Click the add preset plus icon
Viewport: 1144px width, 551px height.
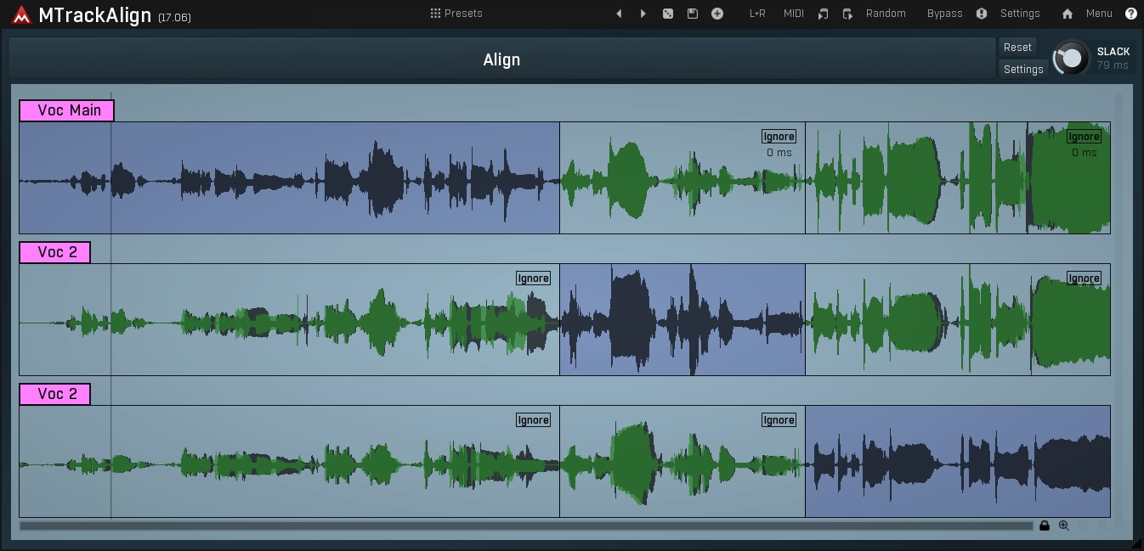pos(717,14)
